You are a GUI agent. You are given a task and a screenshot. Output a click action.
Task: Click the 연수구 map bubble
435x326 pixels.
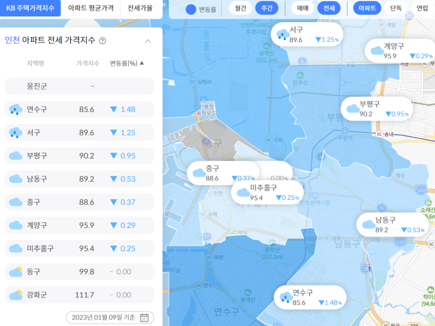point(310,297)
